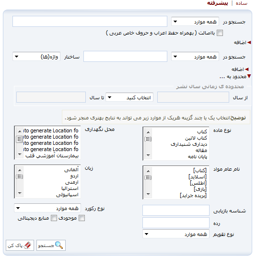Open the انتخاب کنید year dropdown
The image size is (257, 259).
129,97
